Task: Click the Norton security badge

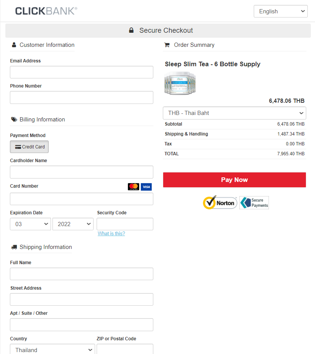Action: point(220,203)
